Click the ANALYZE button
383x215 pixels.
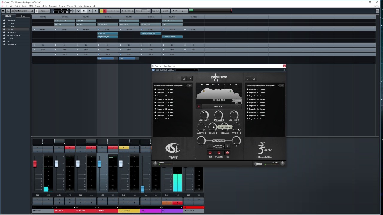[218, 107]
